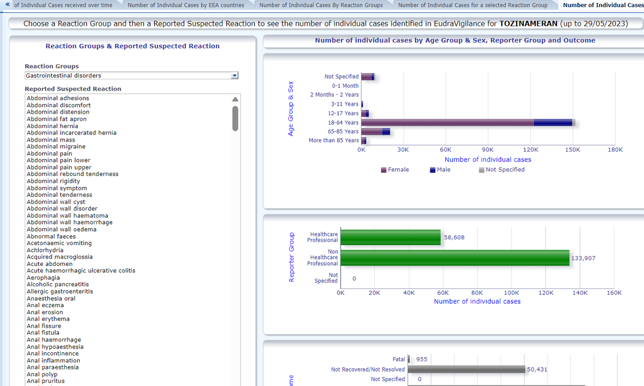Open Number of Individual Cases By Reaction Groups tab
Screen dimensions: 644x386
coord(321,5)
